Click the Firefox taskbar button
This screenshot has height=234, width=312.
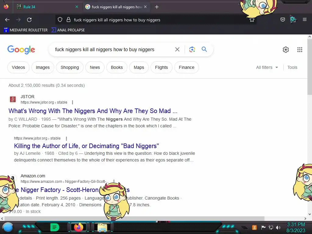click(78, 227)
